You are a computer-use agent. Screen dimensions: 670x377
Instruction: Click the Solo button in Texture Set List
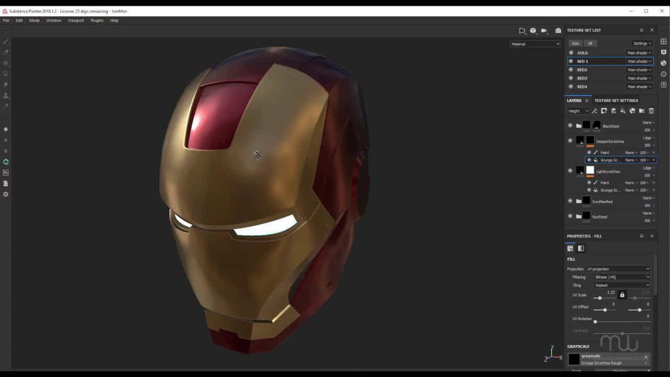pyautogui.click(x=575, y=43)
